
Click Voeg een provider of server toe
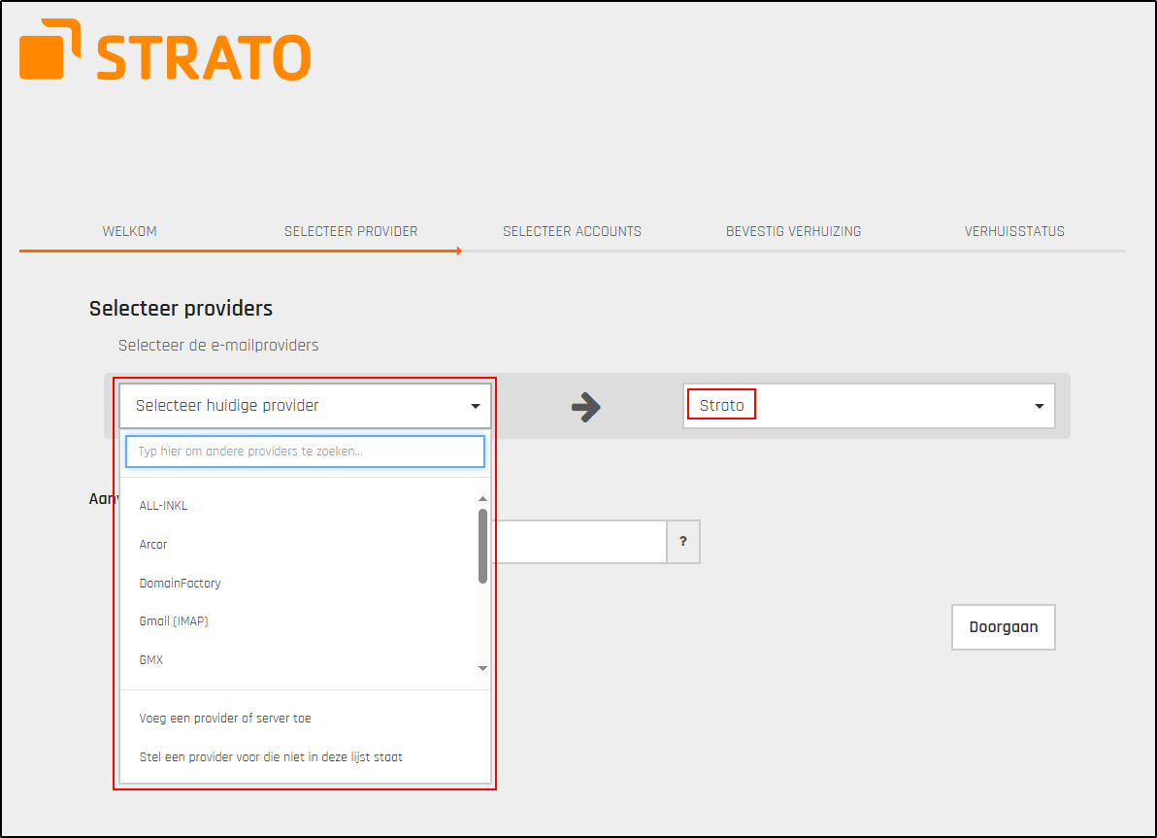click(225, 719)
